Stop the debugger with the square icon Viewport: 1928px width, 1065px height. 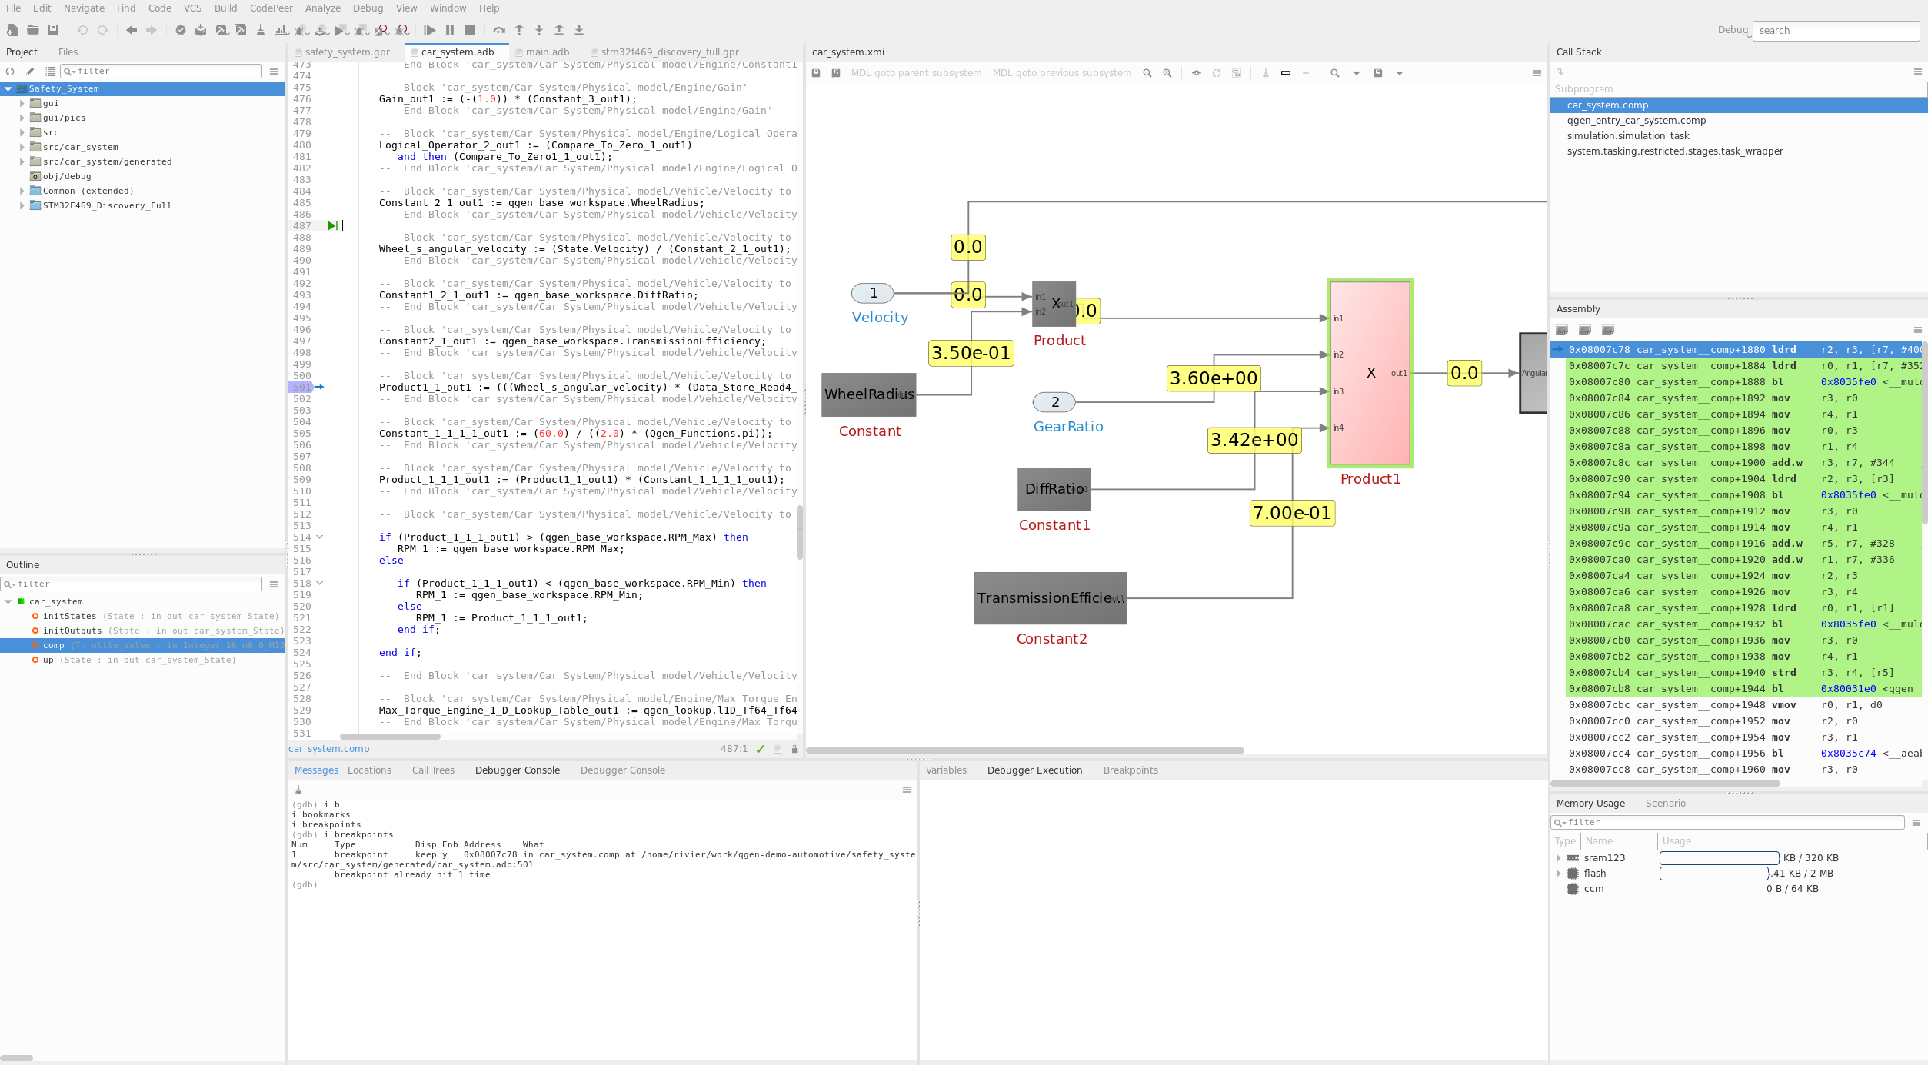(470, 30)
